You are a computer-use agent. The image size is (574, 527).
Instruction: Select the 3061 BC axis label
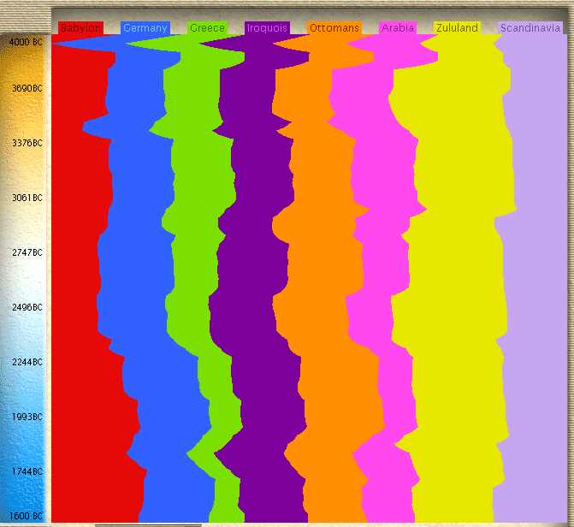pos(27,198)
